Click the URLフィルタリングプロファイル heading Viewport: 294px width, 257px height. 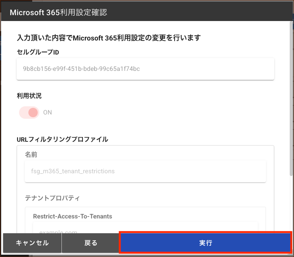[x=63, y=139]
